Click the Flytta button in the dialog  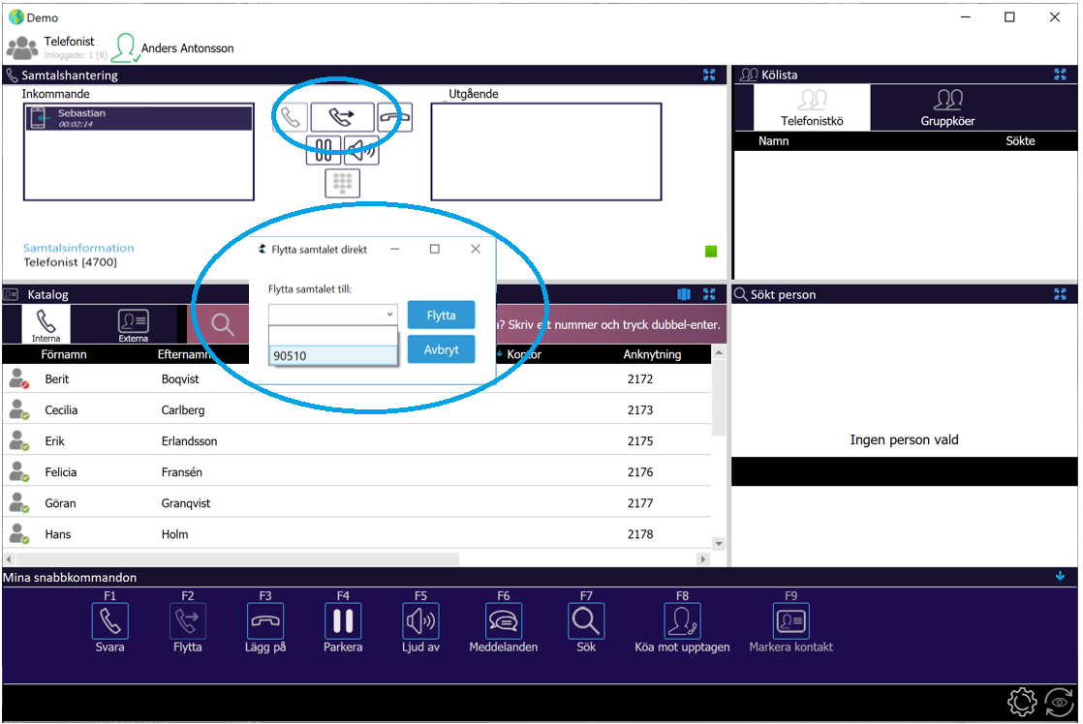[x=441, y=315]
